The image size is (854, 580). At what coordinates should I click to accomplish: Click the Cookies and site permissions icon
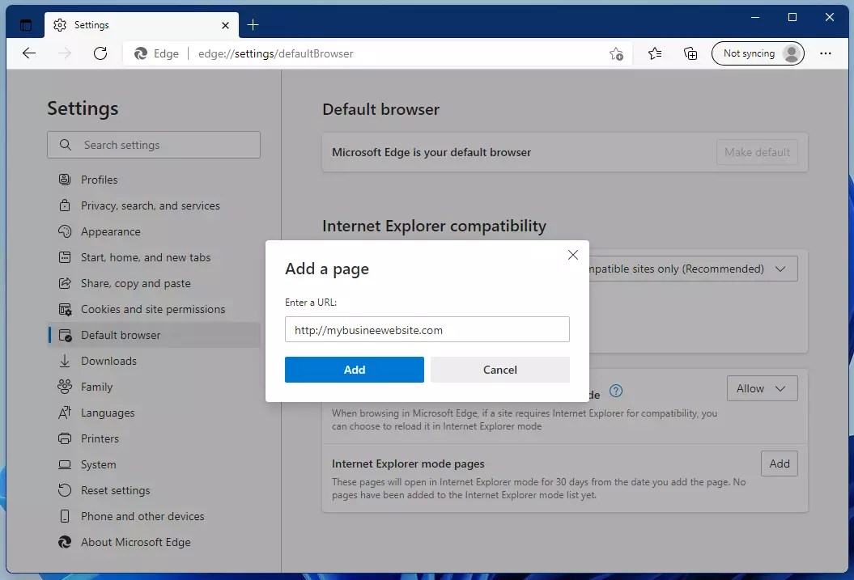(65, 309)
